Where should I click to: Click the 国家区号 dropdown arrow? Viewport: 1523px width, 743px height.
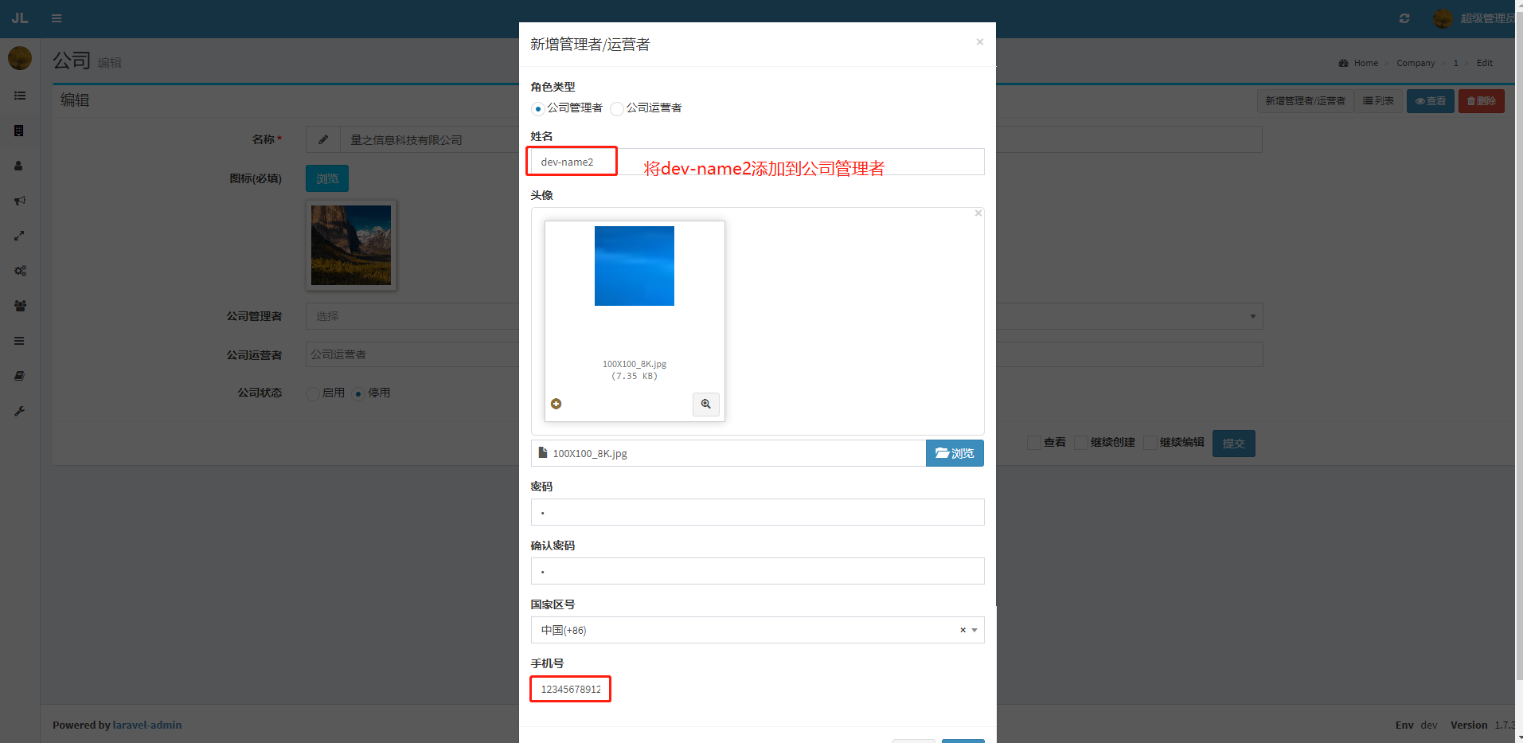click(x=974, y=630)
